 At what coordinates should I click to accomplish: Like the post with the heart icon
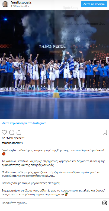coord(4,132)
